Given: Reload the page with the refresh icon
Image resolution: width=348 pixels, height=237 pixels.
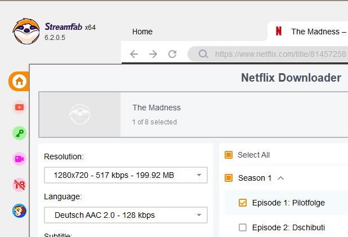Looking at the screenshot, I should (172, 54).
